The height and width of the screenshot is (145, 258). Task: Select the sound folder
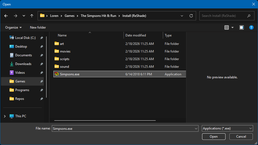click(120, 66)
